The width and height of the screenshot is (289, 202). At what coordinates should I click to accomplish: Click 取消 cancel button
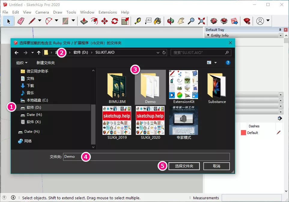click(217, 166)
